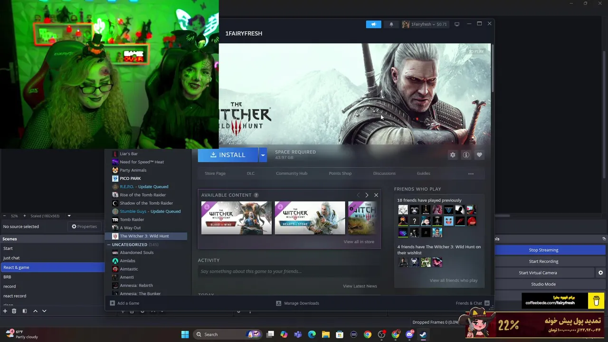
Task: Toggle OBS Studio Mode
Action: (x=543, y=284)
